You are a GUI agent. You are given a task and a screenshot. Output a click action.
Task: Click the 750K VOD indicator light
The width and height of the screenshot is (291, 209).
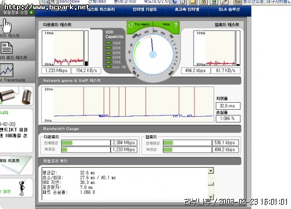(108, 62)
